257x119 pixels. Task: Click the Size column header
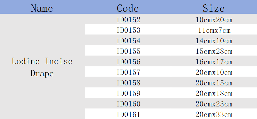[x=214, y=7]
